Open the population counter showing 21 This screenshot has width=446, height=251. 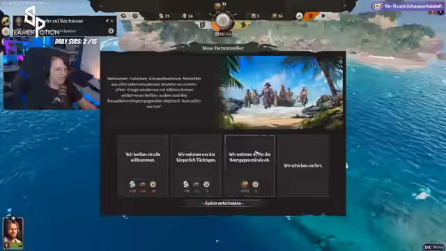(x=164, y=16)
